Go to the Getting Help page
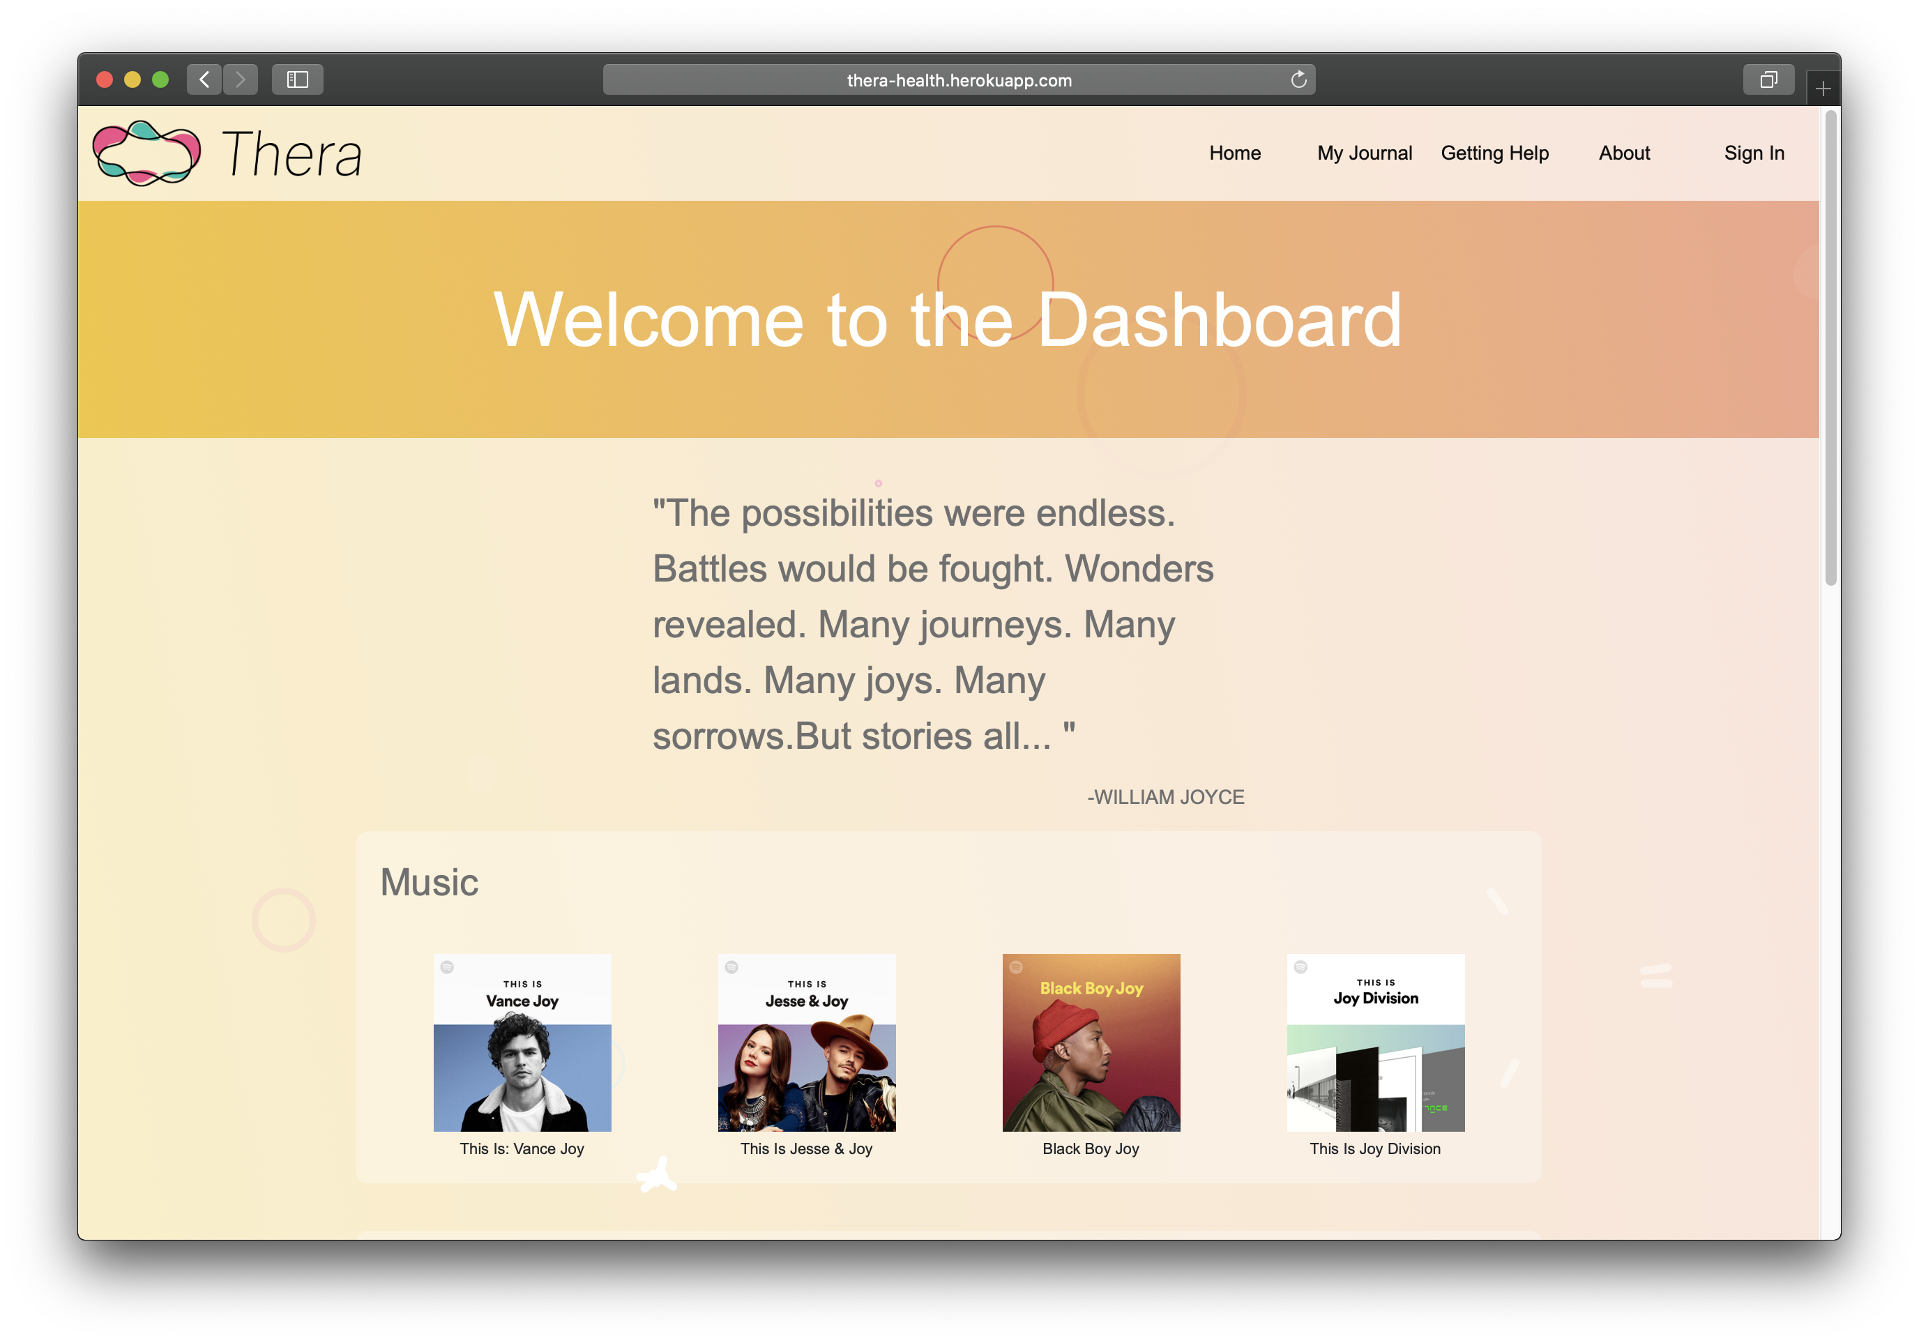 [1494, 153]
